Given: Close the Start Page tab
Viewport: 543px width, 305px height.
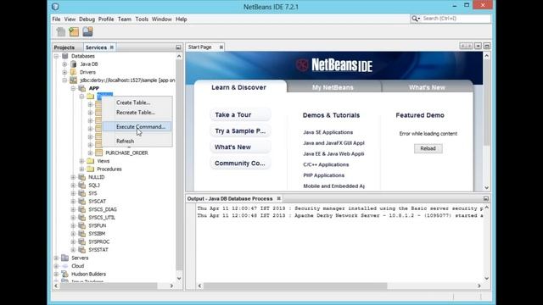Looking at the screenshot, I should coord(221,47).
